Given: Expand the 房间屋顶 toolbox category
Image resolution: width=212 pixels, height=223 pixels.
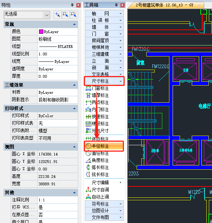Looking at the screenshot, I should pos(104,40).
